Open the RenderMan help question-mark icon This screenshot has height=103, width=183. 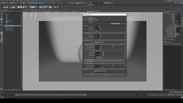[x=57, y=7]
